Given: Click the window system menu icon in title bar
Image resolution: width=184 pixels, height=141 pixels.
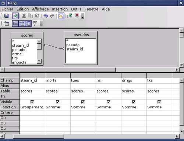Looking at the screenshot, I should coord(3,3).
